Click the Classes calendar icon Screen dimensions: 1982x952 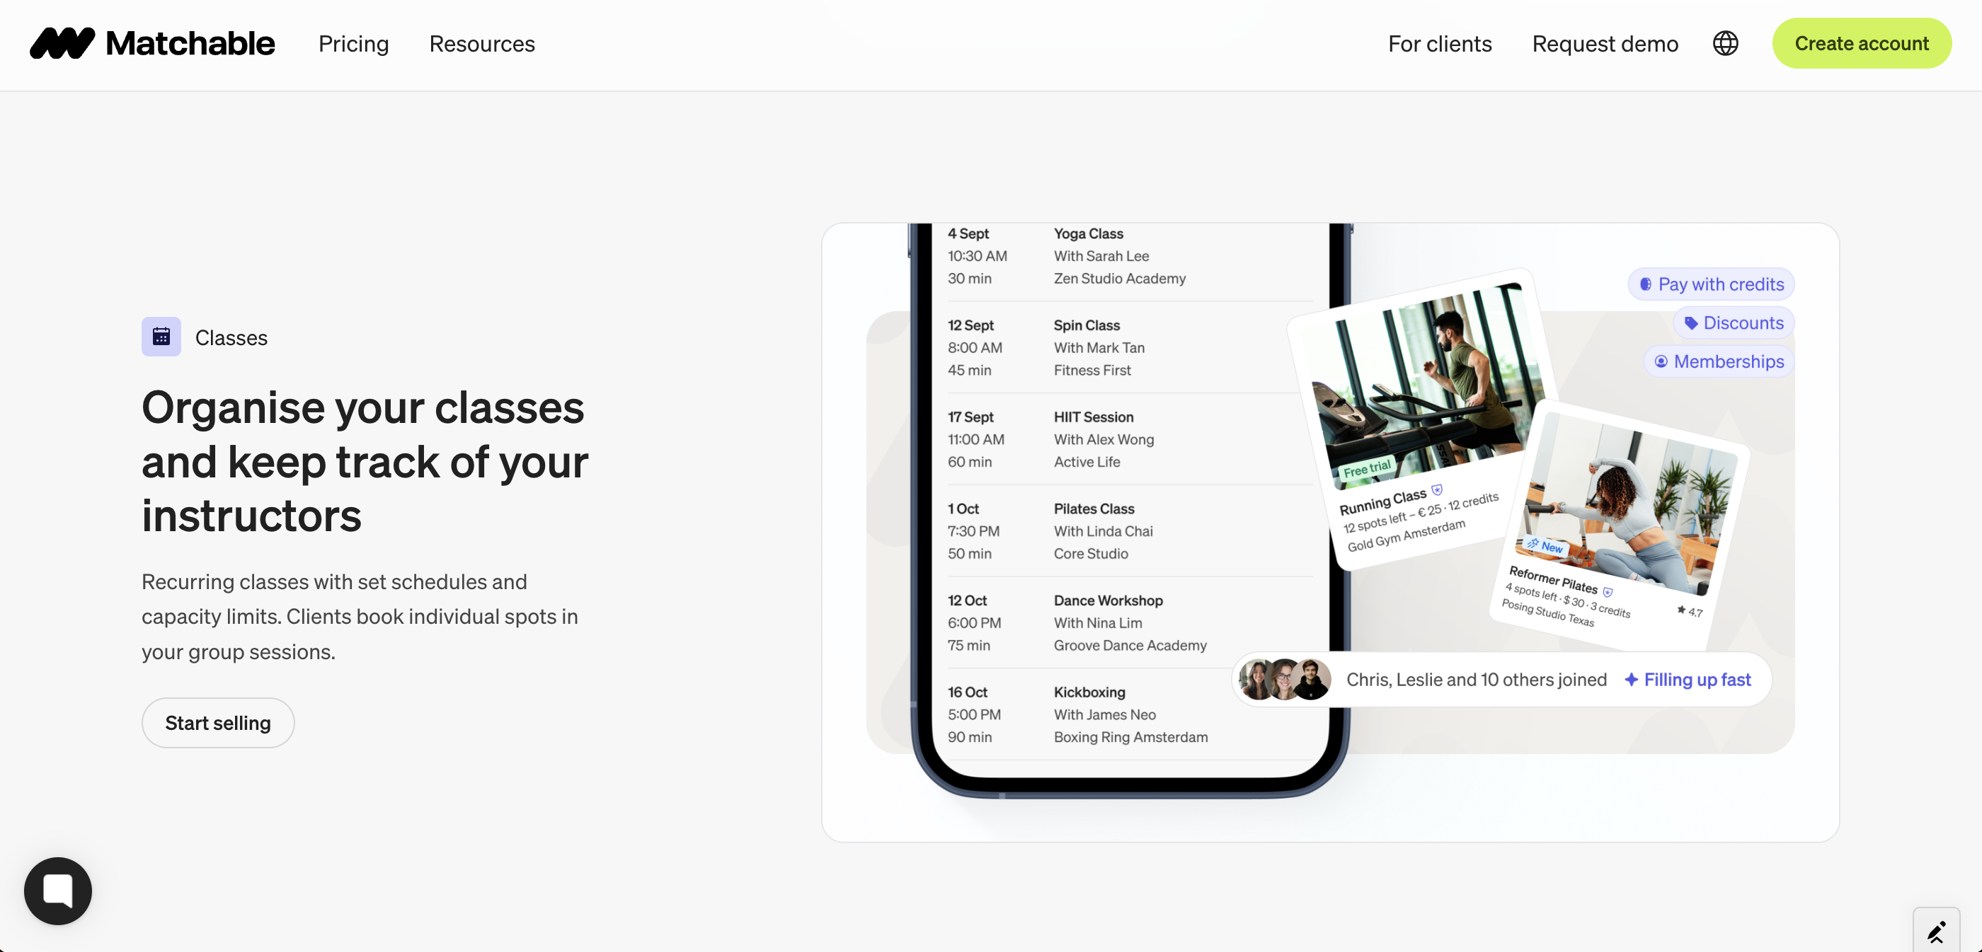point(161,337)
